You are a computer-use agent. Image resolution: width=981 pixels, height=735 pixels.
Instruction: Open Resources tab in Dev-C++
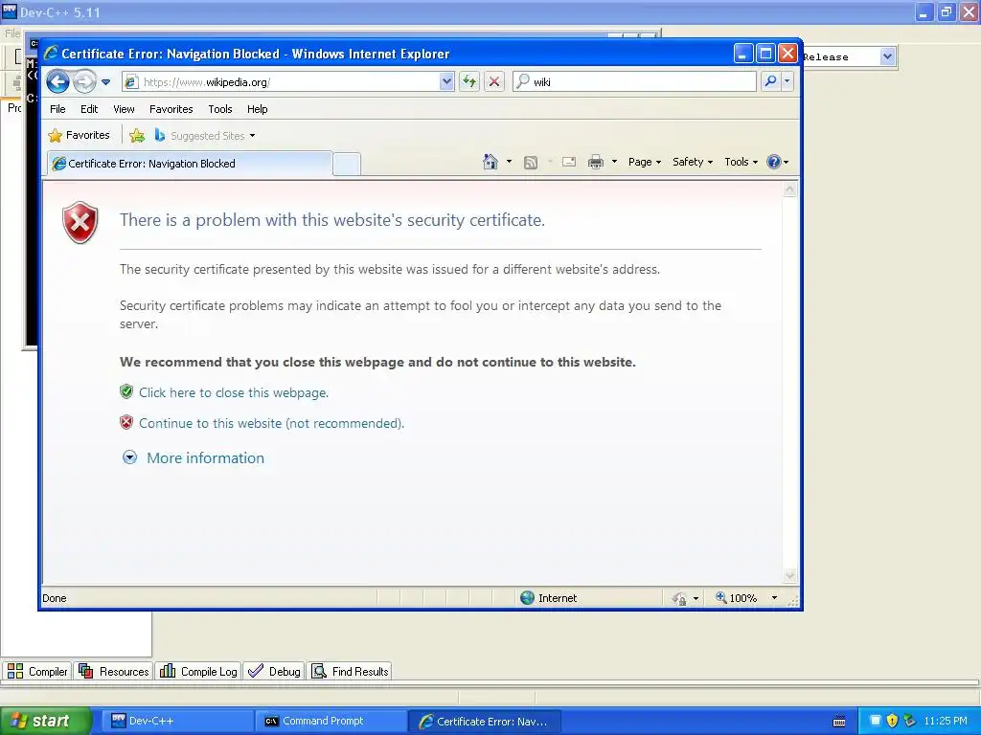point(114,671)
